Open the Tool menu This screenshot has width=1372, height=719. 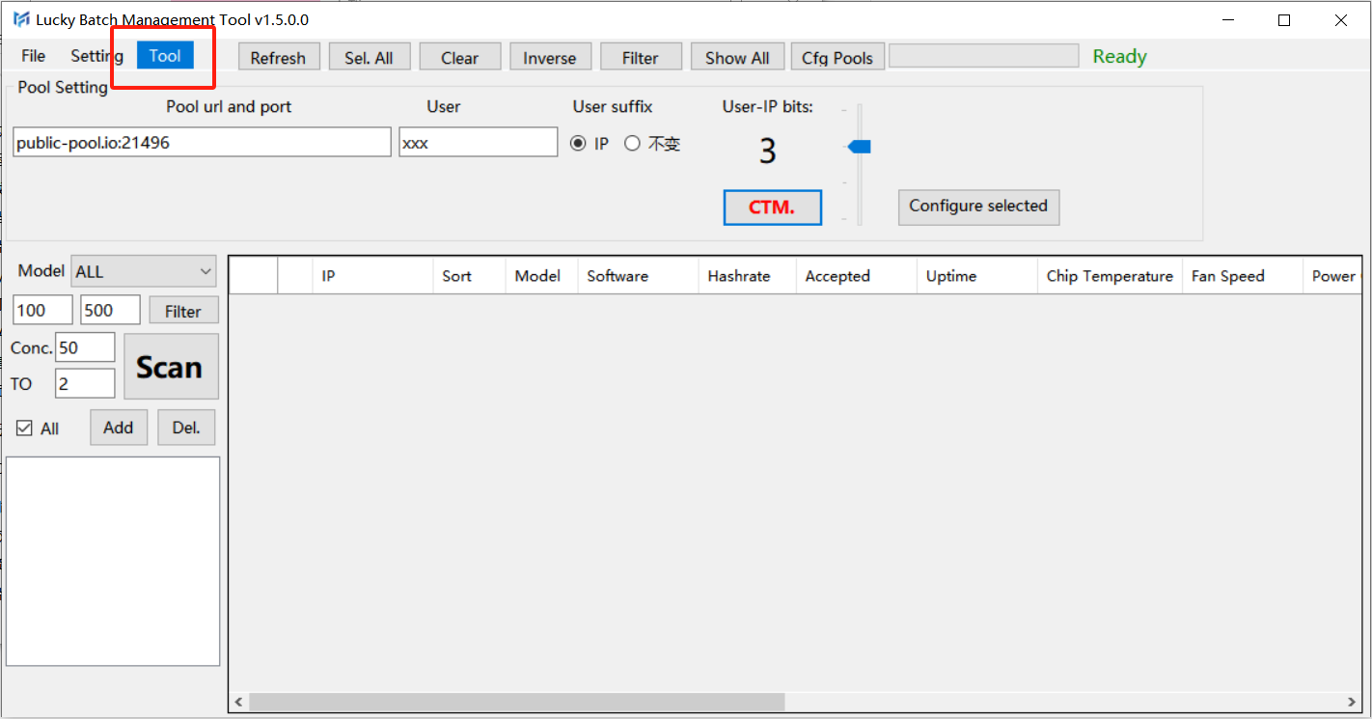(x=165, y=56)
